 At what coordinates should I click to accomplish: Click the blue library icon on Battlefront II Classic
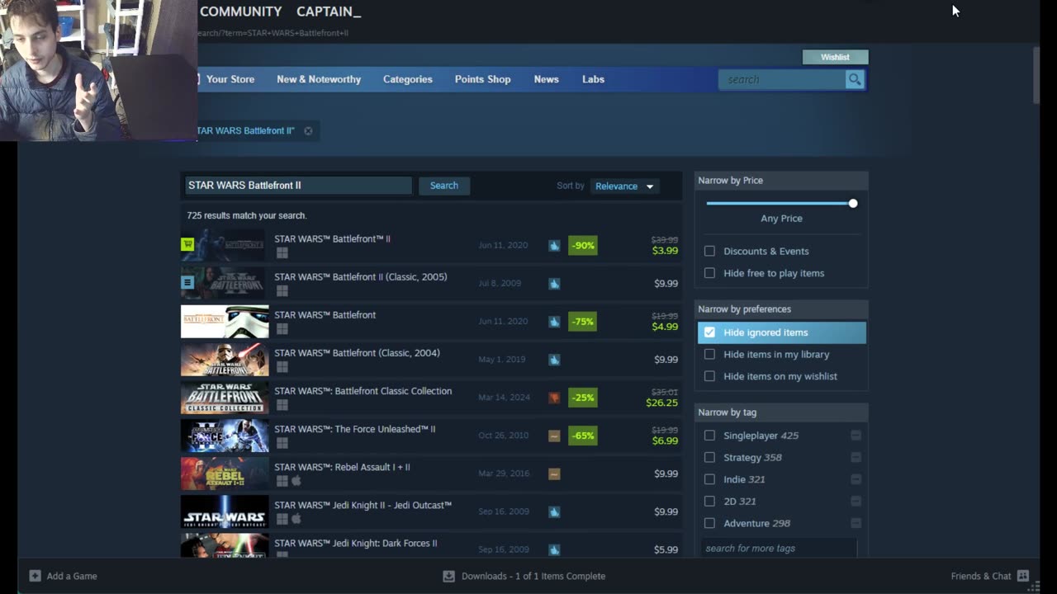(x=187, y=282)
